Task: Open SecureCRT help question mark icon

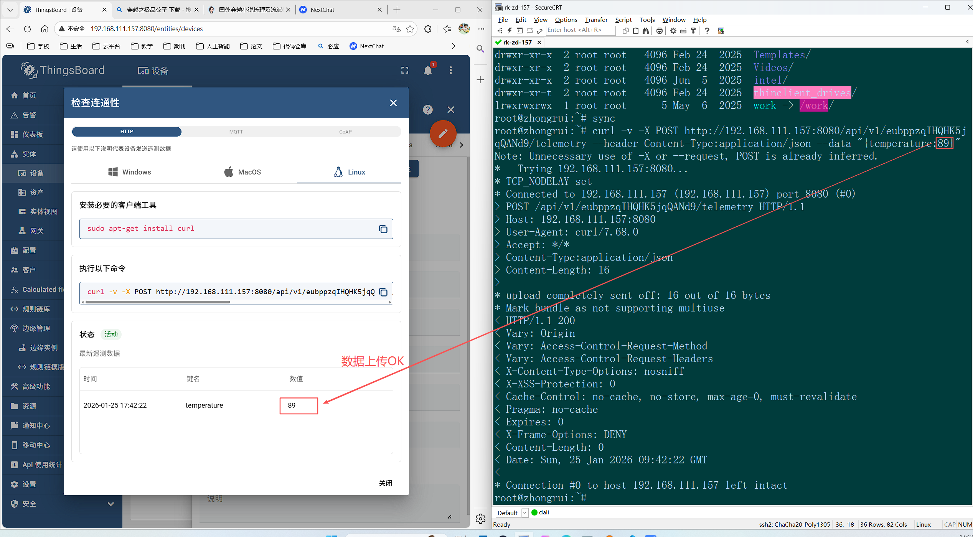Action: tap(707, 31)
